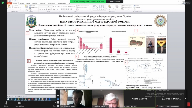Click the PowerPoint icon in shared taskbar
This screenshot has height=108, width=192.
[x=43, y=99]
